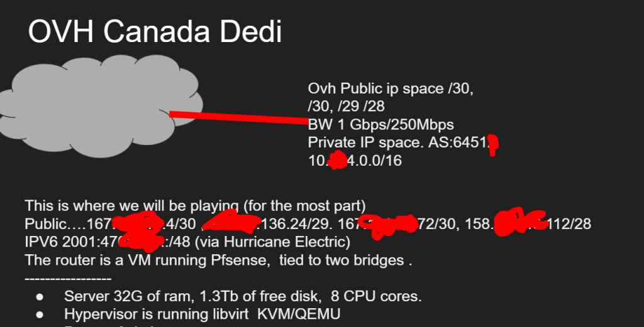Click the red scribble after AS:6451

[493, 145]
